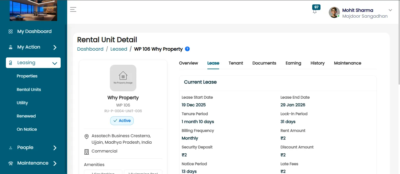Expand the My Action submenu chevron
400x174 pixels.
(55, 47)
